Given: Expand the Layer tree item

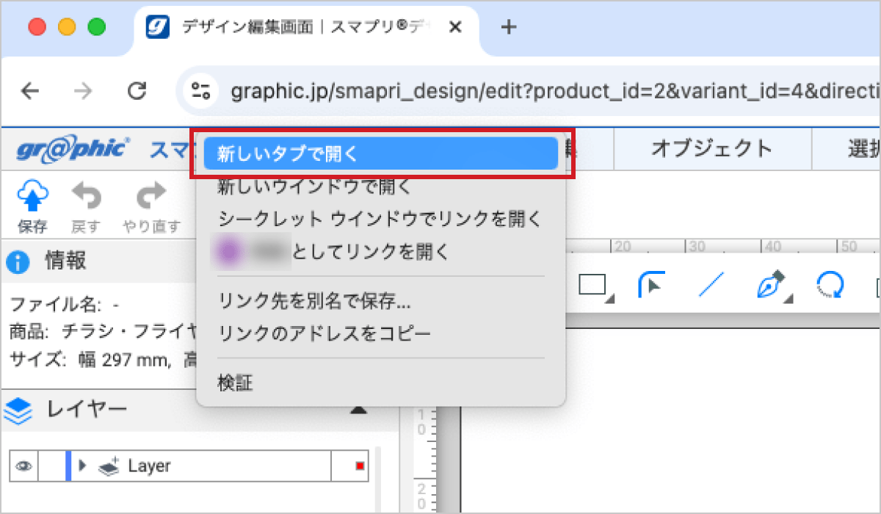Looking at the screenshot, I should 83,465.
